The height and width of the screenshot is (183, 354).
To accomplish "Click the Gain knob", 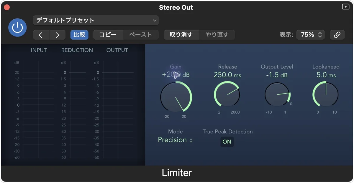I will [x=176, y=97].
